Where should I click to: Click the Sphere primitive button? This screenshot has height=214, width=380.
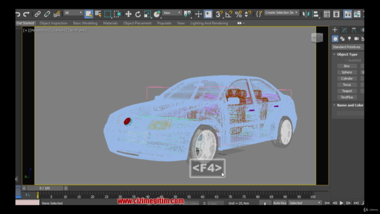point(347,73)
